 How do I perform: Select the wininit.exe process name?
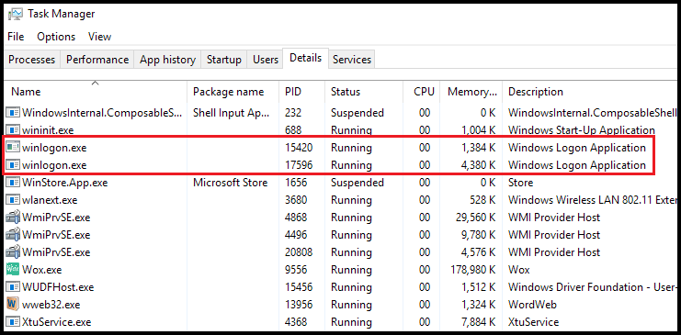(x=48, y=130)
